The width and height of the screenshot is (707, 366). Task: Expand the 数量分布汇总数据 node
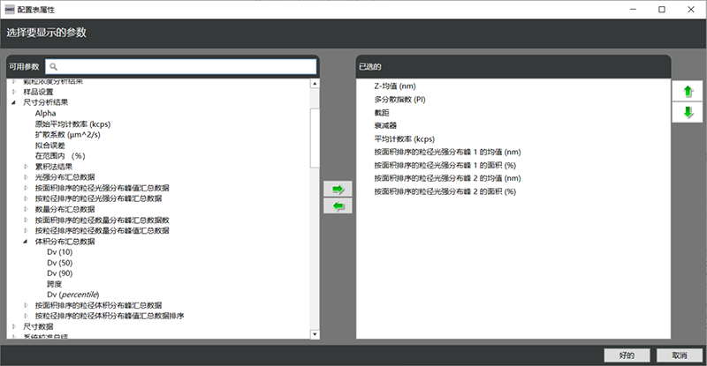26,209
